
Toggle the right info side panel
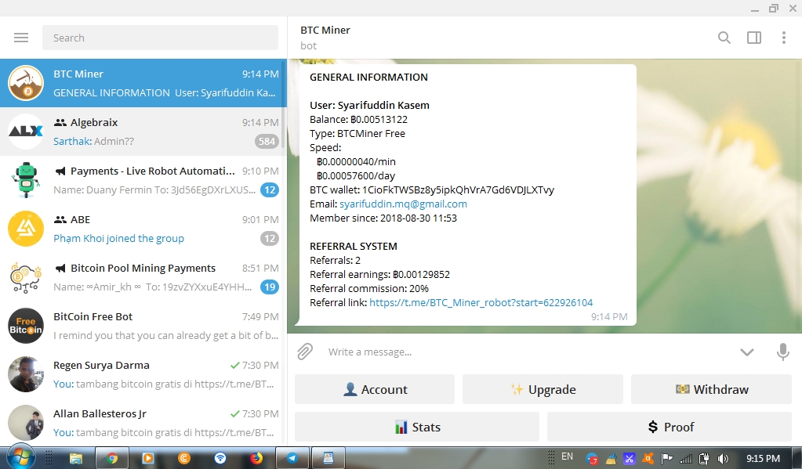click(754, 38)
